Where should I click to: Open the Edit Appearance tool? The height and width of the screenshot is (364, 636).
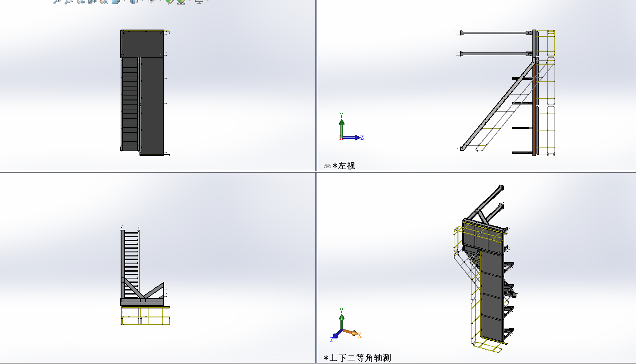[169, 1]
